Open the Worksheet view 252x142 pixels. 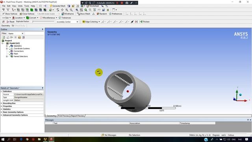93,6
